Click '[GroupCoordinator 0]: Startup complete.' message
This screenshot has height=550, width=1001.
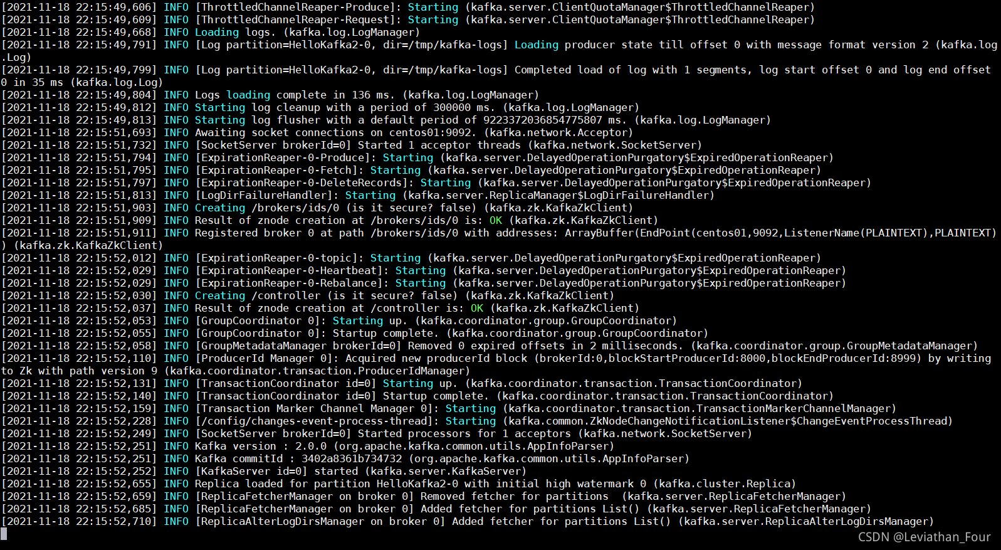tap(317, 334)
